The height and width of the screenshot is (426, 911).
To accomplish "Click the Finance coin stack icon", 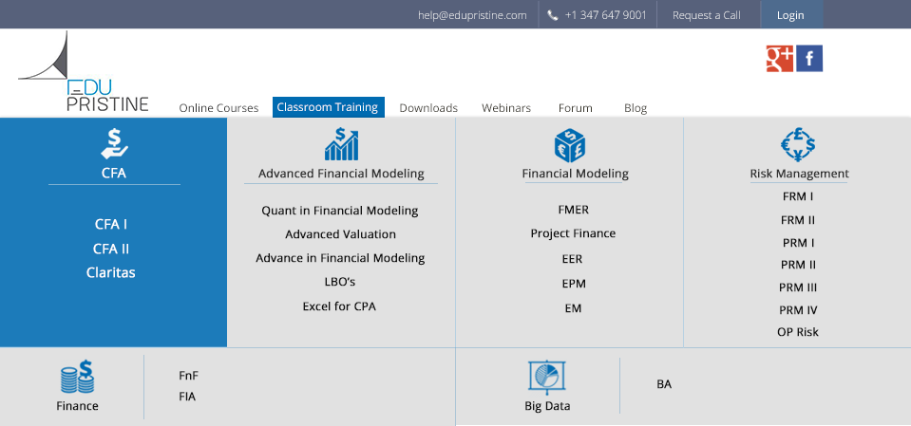I will pos(77,377).
